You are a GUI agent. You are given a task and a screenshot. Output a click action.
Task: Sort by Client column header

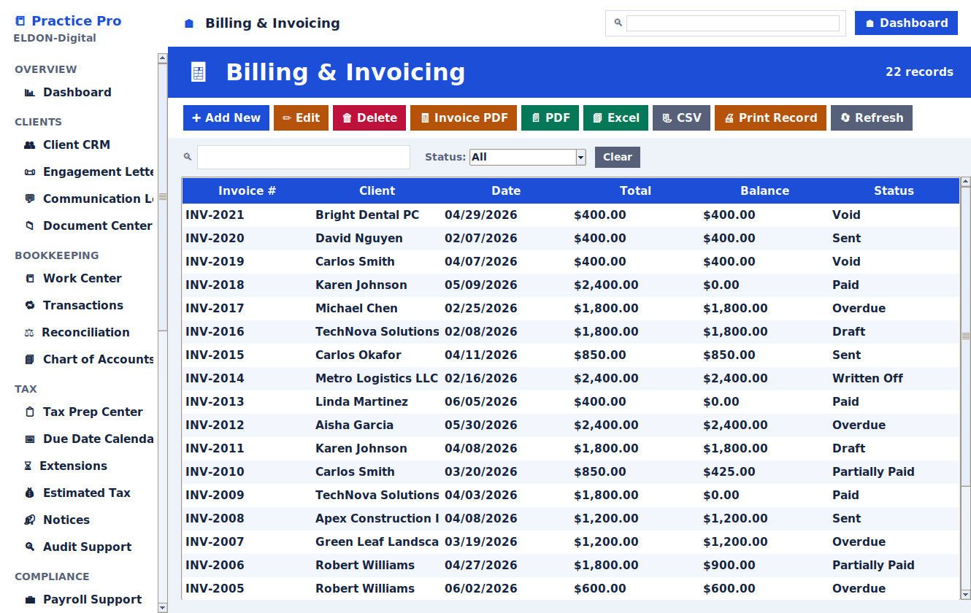[x=377, y=191]
